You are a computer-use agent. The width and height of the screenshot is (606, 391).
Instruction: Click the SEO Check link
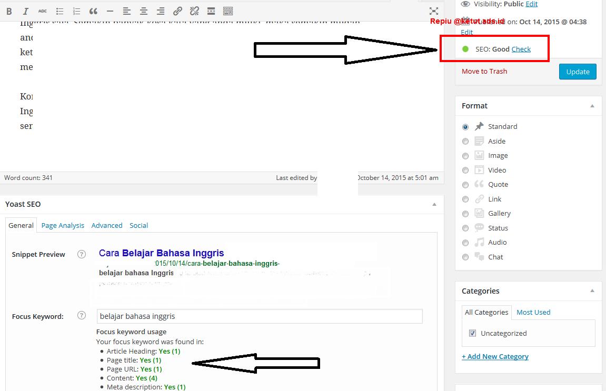tap(521, 49)
